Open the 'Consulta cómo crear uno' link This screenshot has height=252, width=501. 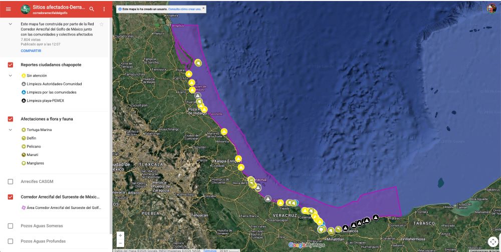(x=185, y=9)
